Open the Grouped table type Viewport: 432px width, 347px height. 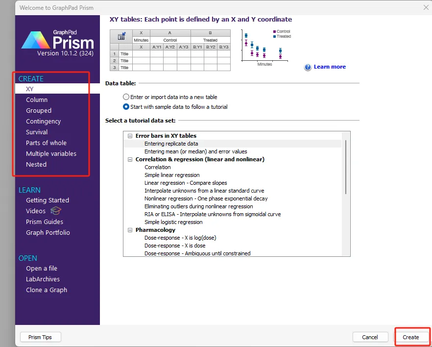tap(39, 111)
